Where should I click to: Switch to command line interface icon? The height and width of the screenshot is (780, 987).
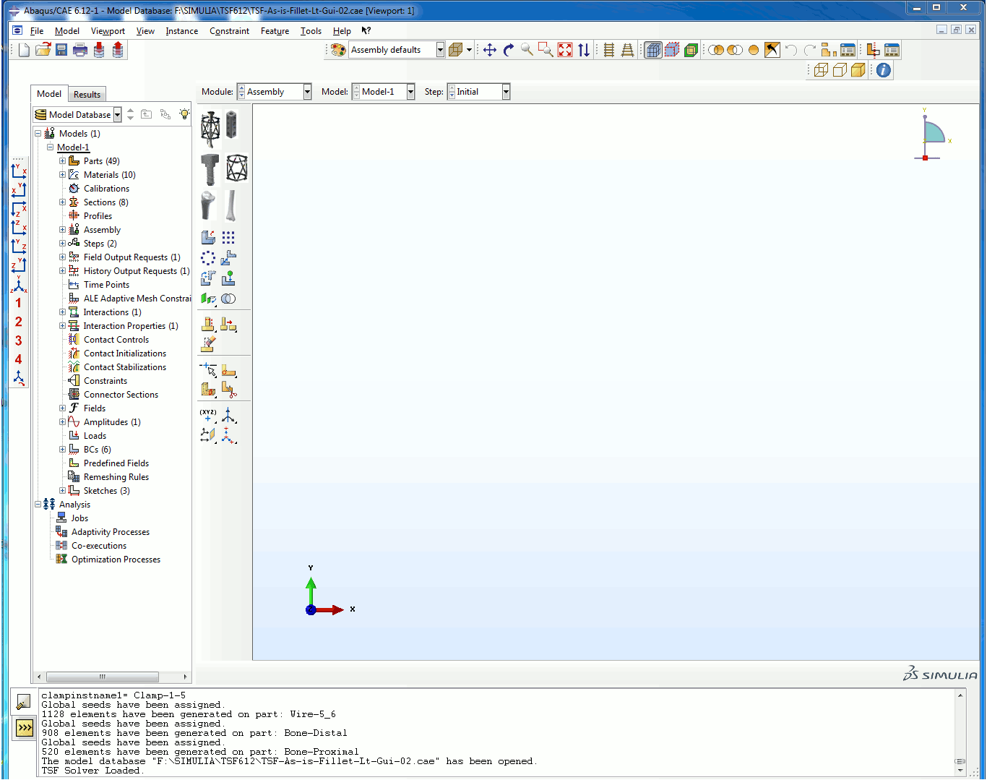[x=24, y=728]
